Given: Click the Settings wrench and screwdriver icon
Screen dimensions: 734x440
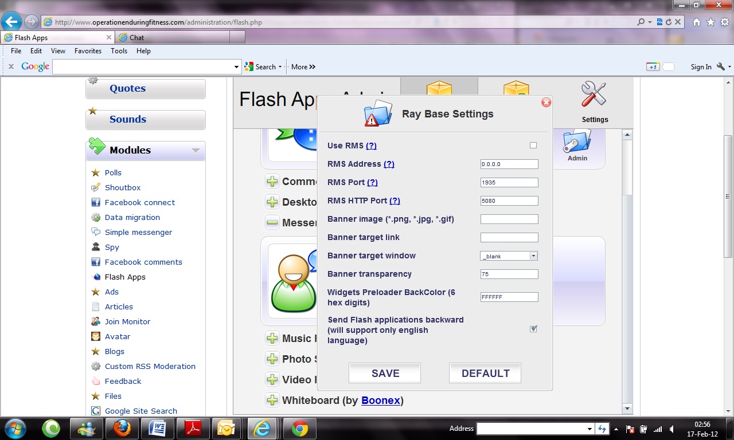Looking at the screenshot, I should [x=594, y=95].
